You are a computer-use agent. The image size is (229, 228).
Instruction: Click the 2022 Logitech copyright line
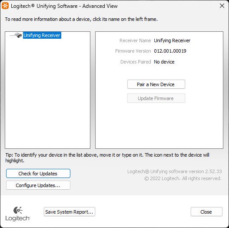tap(183, 178)
